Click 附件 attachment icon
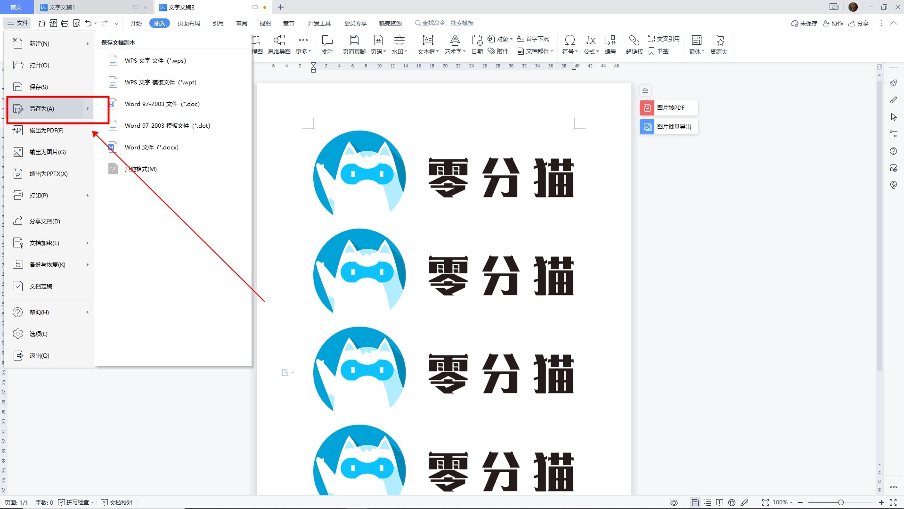Viewport: 904px width, 509px height. [498, 51]
